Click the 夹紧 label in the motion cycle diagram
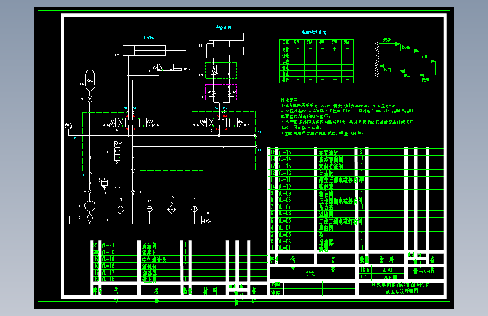 pos(387,40)
